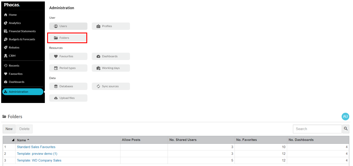This screenshot has height=166, width=353.
Task: Open the Working days tile
Action: click(x=111, y=68)
